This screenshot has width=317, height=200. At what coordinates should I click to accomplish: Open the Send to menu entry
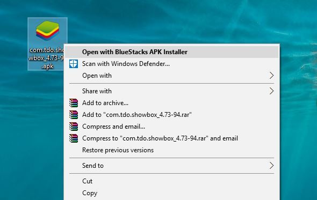(172, 166)
